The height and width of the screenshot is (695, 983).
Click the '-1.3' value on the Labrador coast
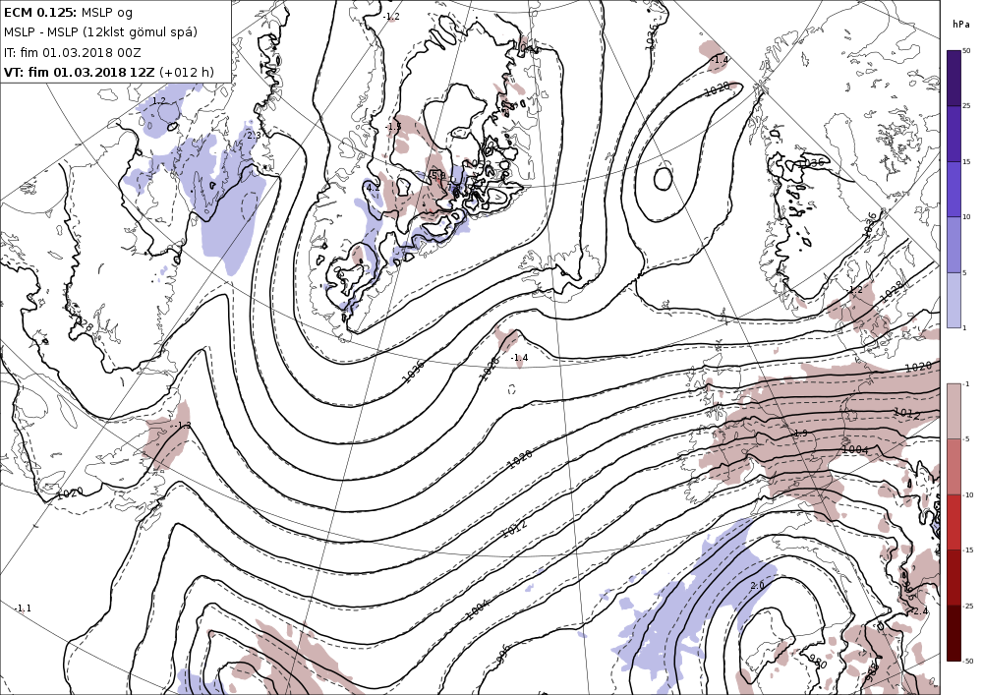pyautogui.click(x=183, y=426)
